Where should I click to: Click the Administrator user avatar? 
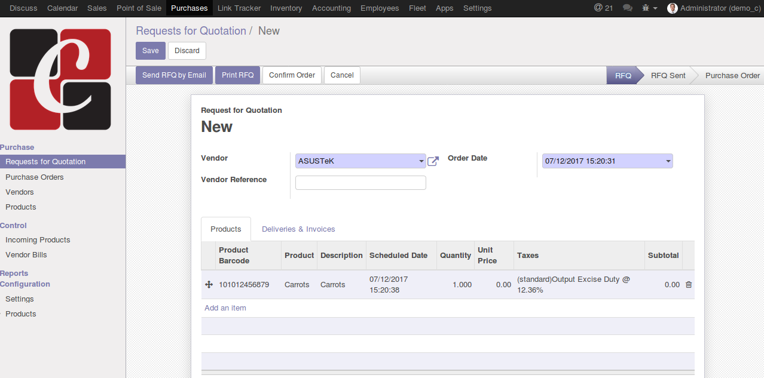coord(672,8)
